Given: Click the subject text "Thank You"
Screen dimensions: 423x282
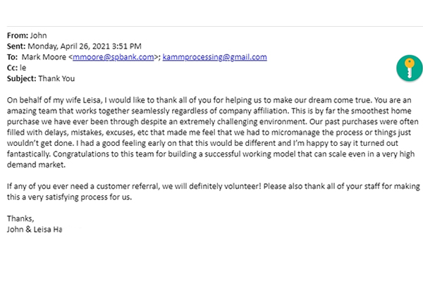Looking at the screenshot, I should click(x=56, y=80).
